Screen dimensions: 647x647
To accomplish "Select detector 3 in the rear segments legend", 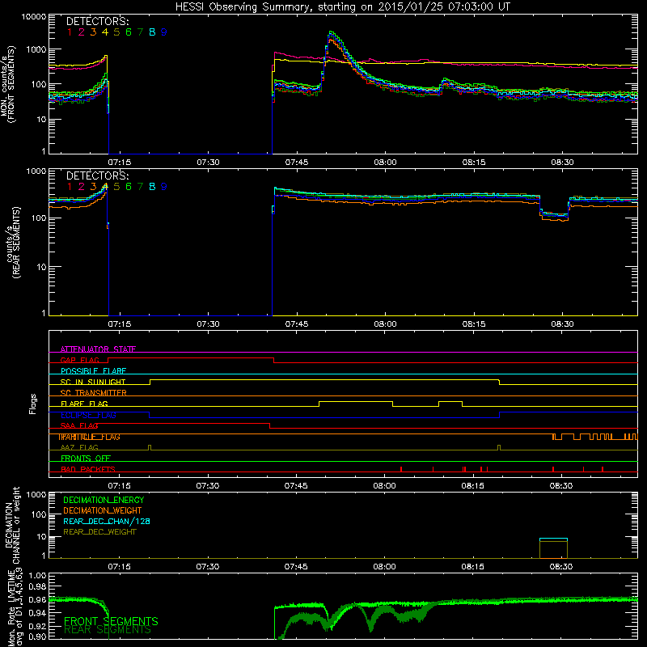I will 93,187.
